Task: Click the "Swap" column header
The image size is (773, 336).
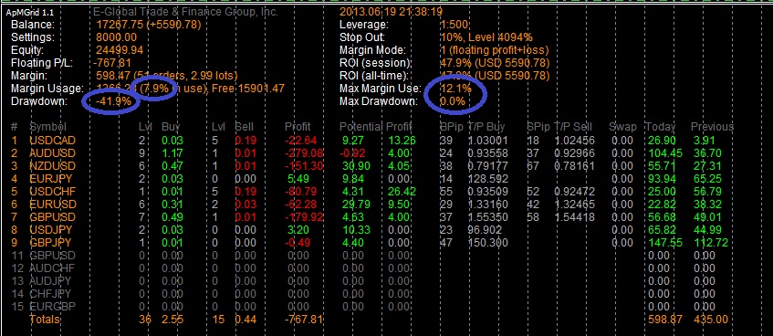Action: (x=623, y=127)
